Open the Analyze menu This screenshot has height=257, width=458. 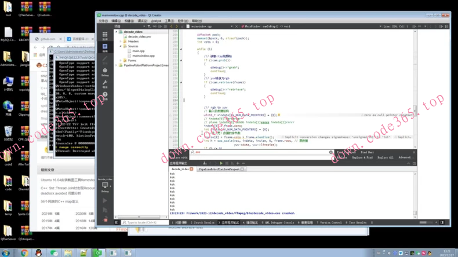tap(156, 21)
